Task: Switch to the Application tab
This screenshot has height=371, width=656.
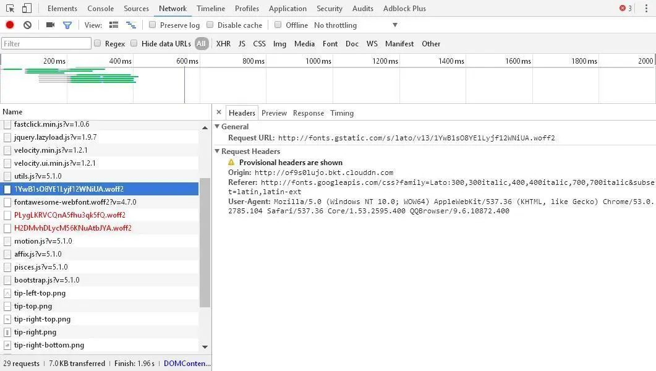Action: [x=288, y=9]
